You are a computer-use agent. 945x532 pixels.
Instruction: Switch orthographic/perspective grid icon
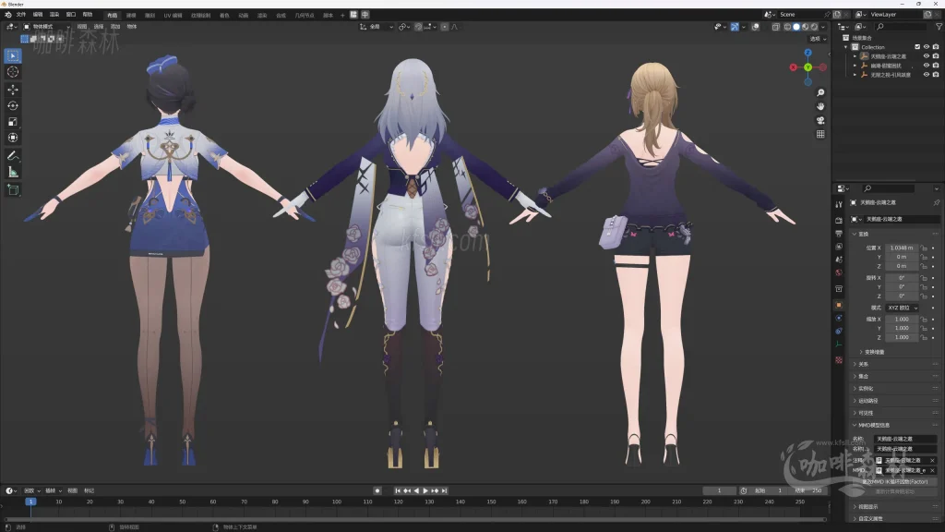[x=820, y=135]
